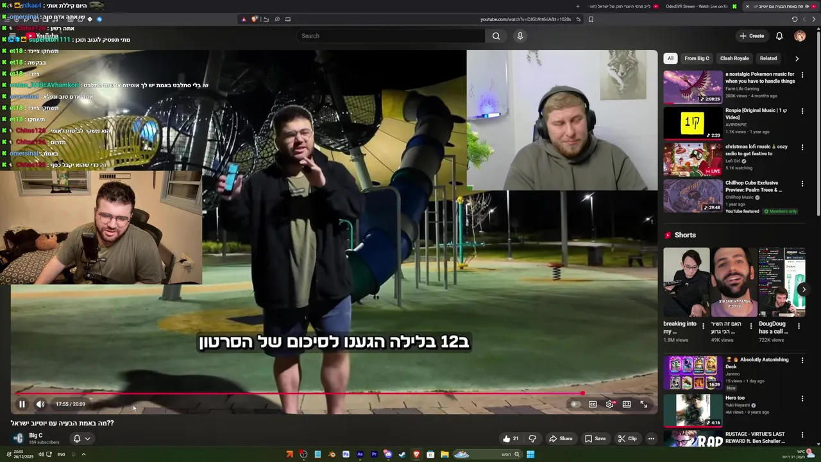The image size is (821, 462).
Task: Click the address bar URL youtube.com/watch
Action: [x=525, y=19]
